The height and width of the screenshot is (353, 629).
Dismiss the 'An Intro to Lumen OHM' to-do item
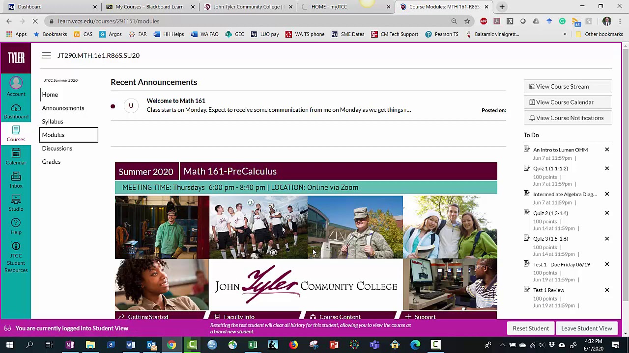pos(607,150)
